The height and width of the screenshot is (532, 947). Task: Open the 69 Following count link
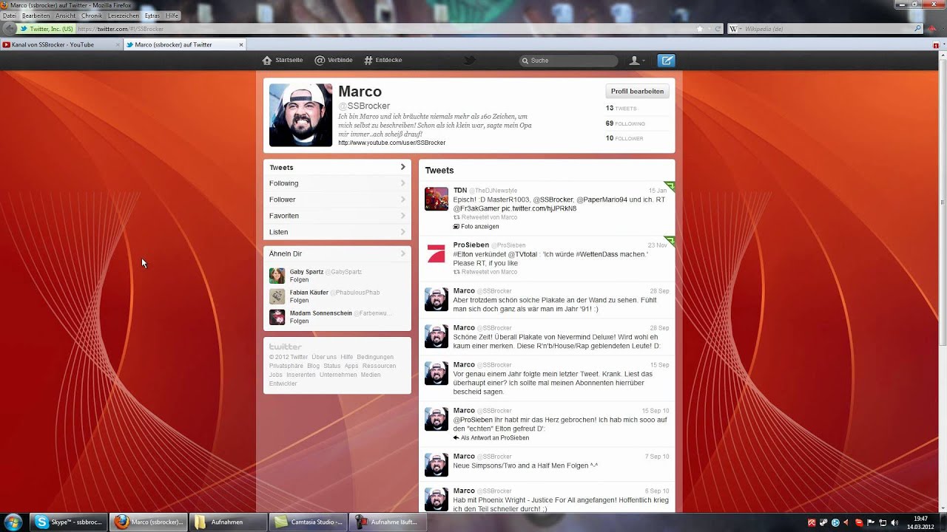[625, 123]
